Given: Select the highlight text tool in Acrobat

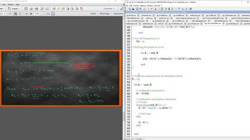Looking at the screenshot, I should (63, 9).
